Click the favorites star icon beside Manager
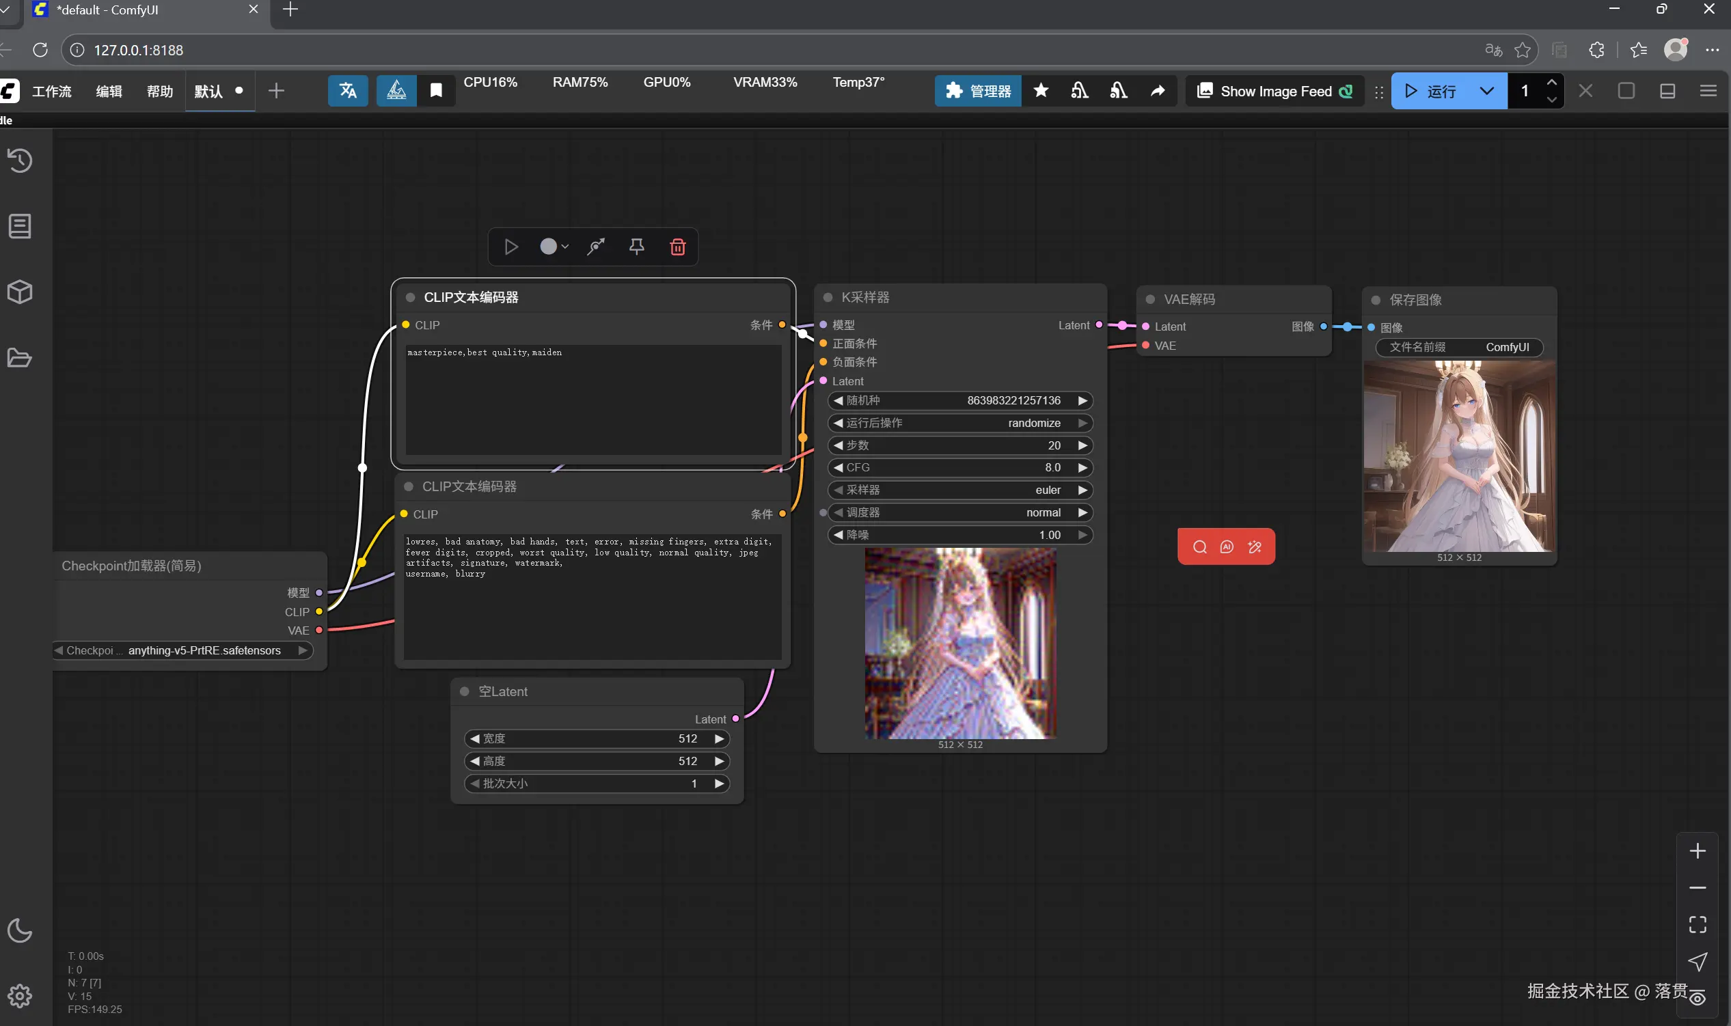 (1041, 91)
